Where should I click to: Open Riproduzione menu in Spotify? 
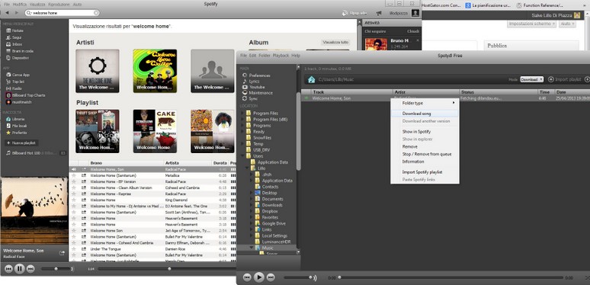59,4
